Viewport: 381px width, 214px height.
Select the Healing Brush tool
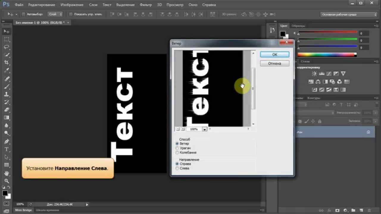[7, 79]
